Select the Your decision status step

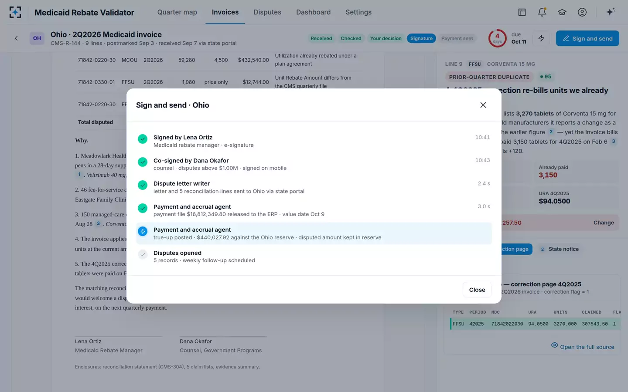(x=386, y=38)
